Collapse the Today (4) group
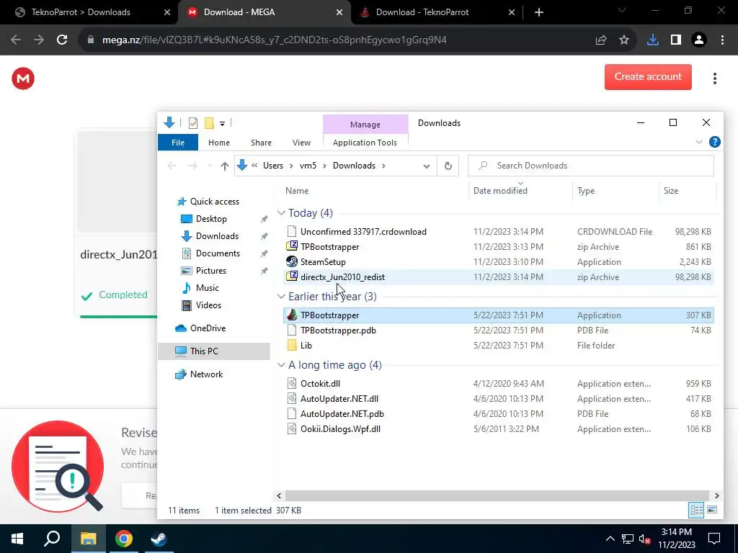The height and width of the screenshot is (553, 738). 282,213
